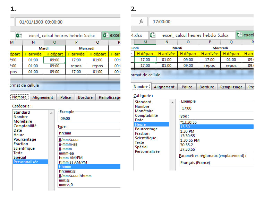Click the formula bar showing 17:00:00
264x201 pixels.
201,21
